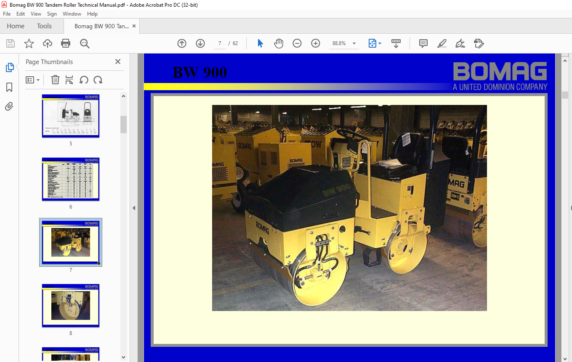
Task: Click the sign document pen icon
Action: point(460,43)
